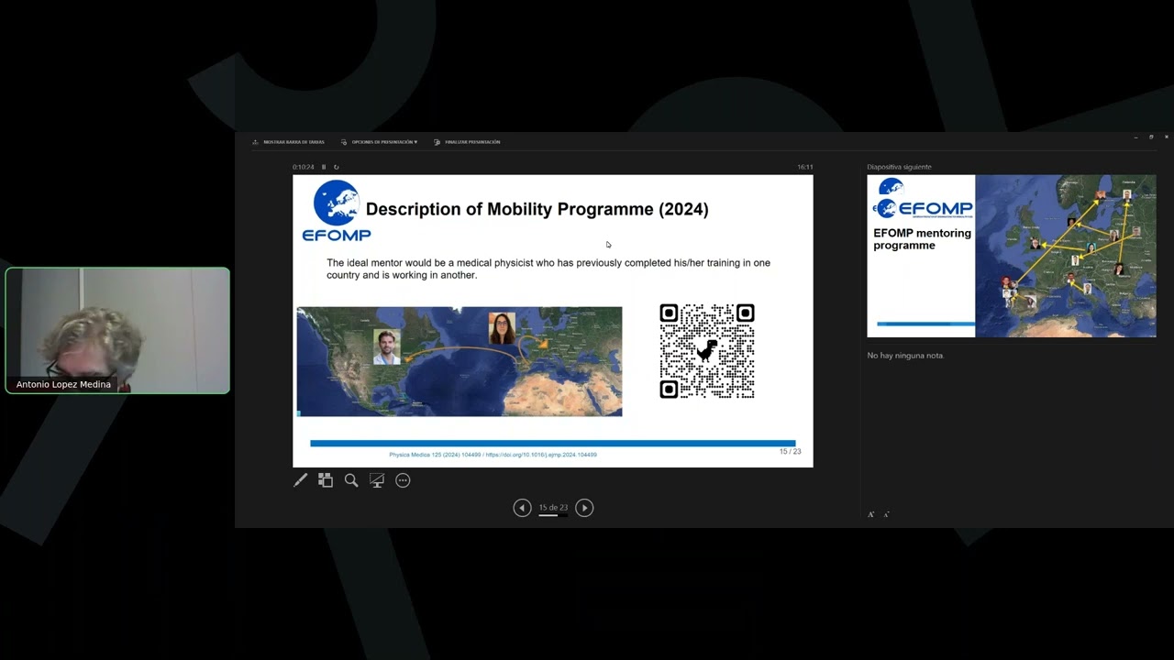Decrease the notes text size

(886, 514)
